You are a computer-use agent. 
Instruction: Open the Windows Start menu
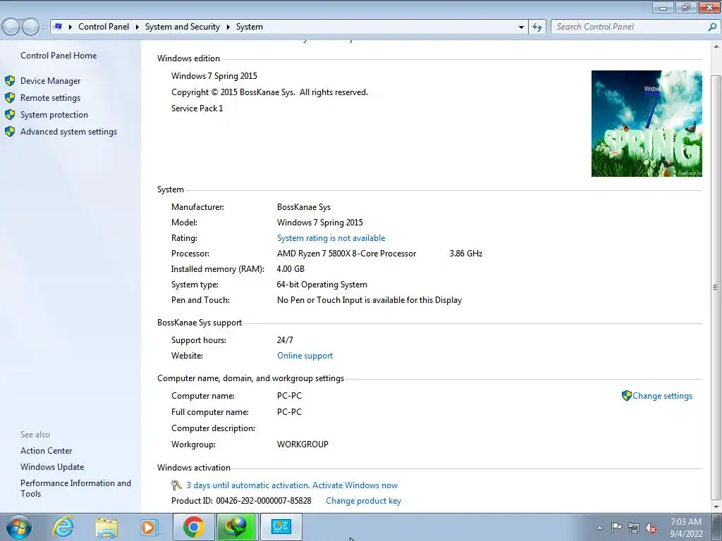18,527
